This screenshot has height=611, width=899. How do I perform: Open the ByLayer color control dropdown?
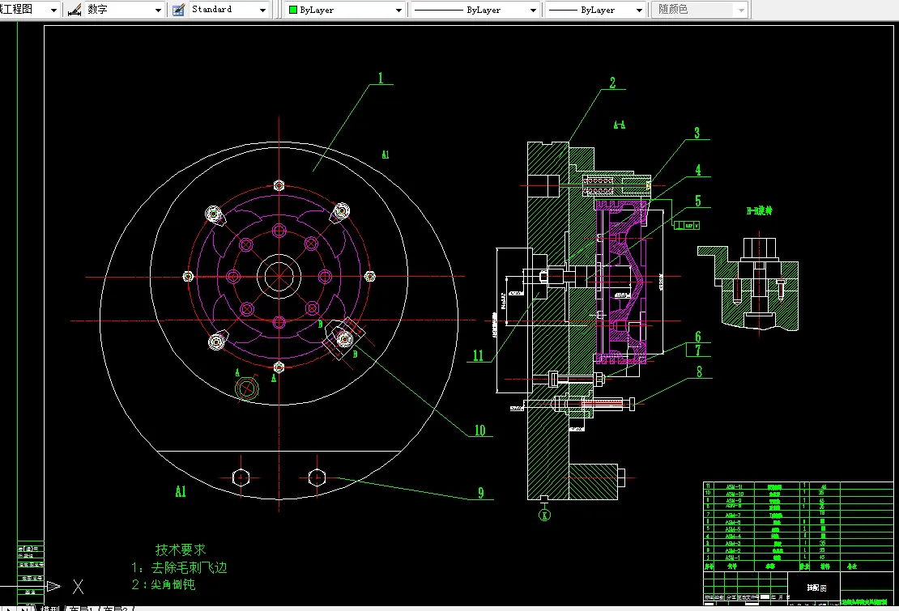[345, 10]
